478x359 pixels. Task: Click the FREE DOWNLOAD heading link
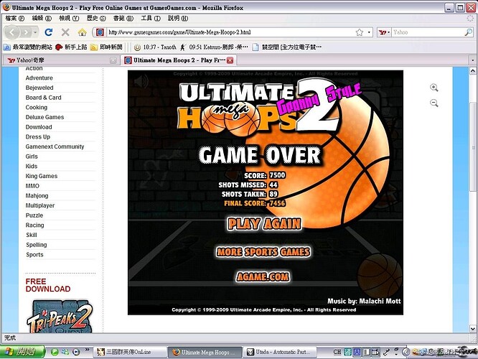click(x=48, y=286)
